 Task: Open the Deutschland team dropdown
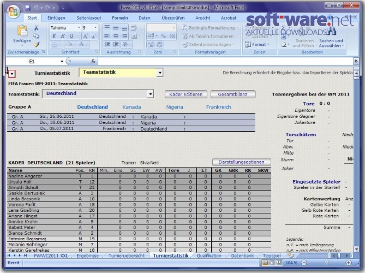151,94
